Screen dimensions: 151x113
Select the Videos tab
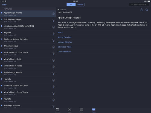coord(94,110)
